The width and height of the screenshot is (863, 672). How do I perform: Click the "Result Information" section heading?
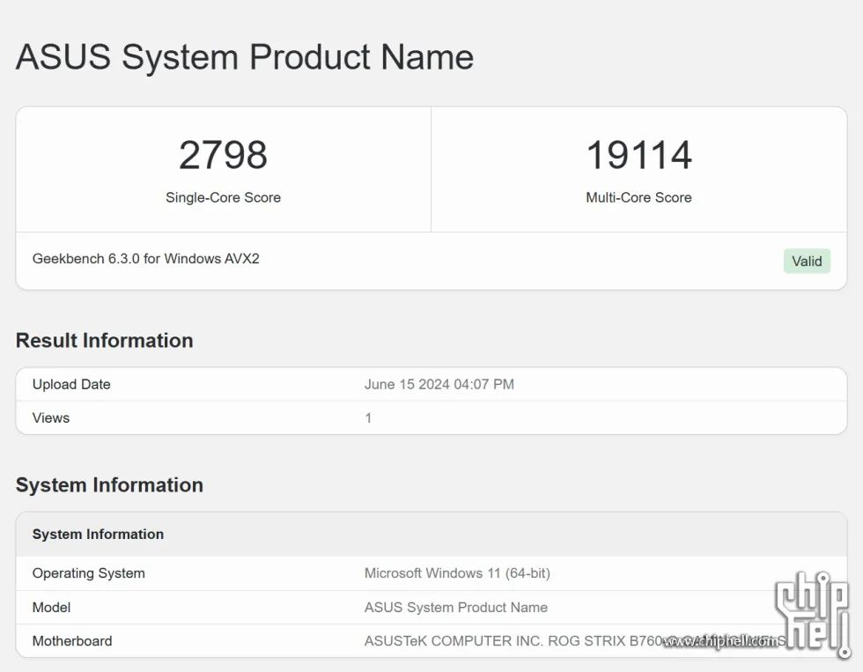[105, 341]
